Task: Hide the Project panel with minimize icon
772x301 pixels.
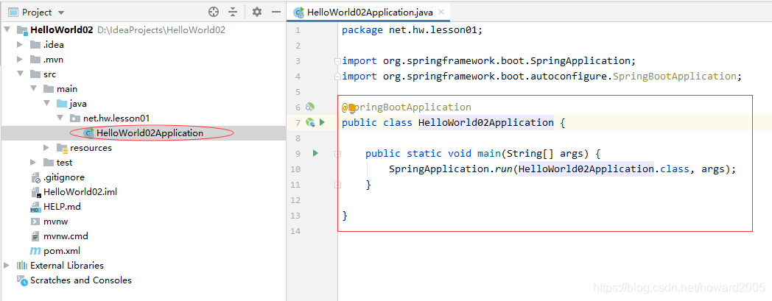Action: tap(276, 13)
